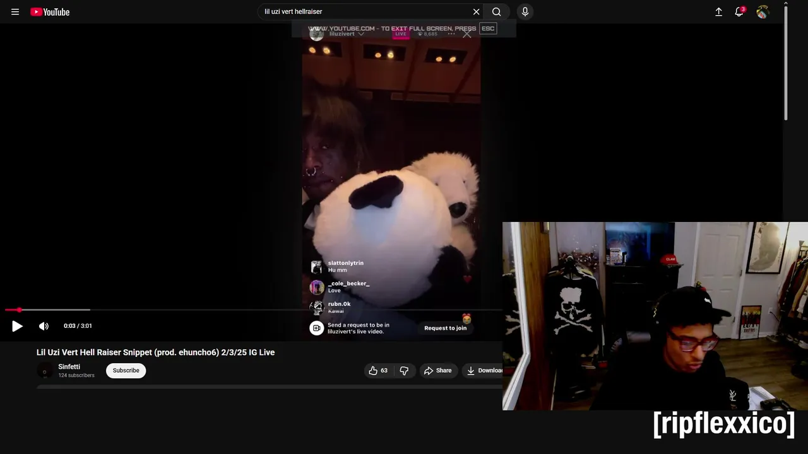Dislike this video
This screenshot has width=808, height=454.
[x=404, y=371]
